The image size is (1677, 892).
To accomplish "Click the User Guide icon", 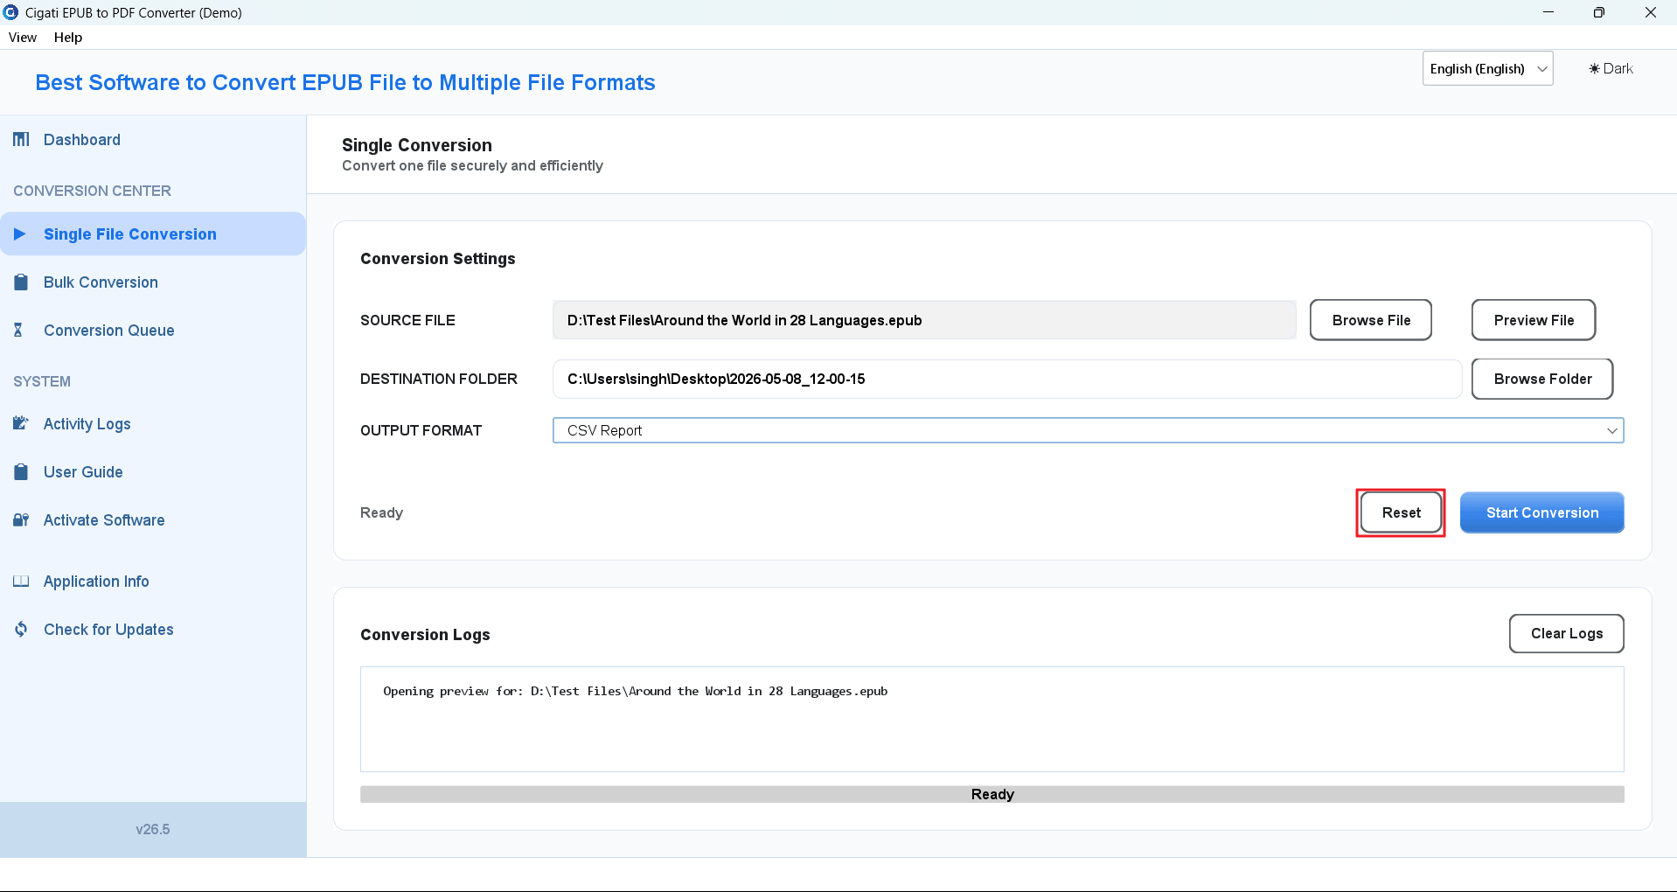I will pos(21,472).
